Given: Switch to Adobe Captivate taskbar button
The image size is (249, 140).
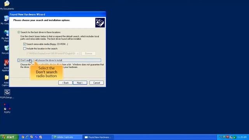Looking at the screenshot, I should click(x=67, y=137).
